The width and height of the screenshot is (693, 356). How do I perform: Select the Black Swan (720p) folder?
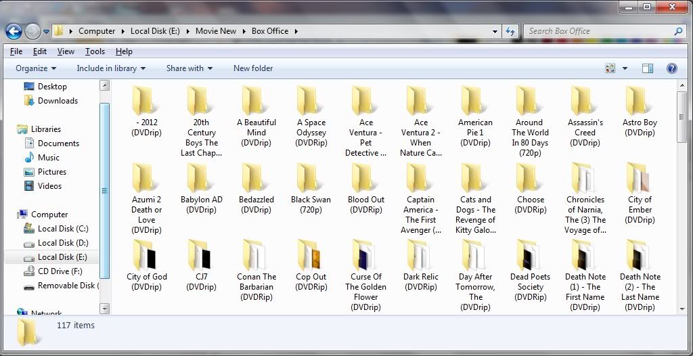coord(311,188)
